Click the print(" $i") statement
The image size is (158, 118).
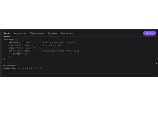coord(20,54)
